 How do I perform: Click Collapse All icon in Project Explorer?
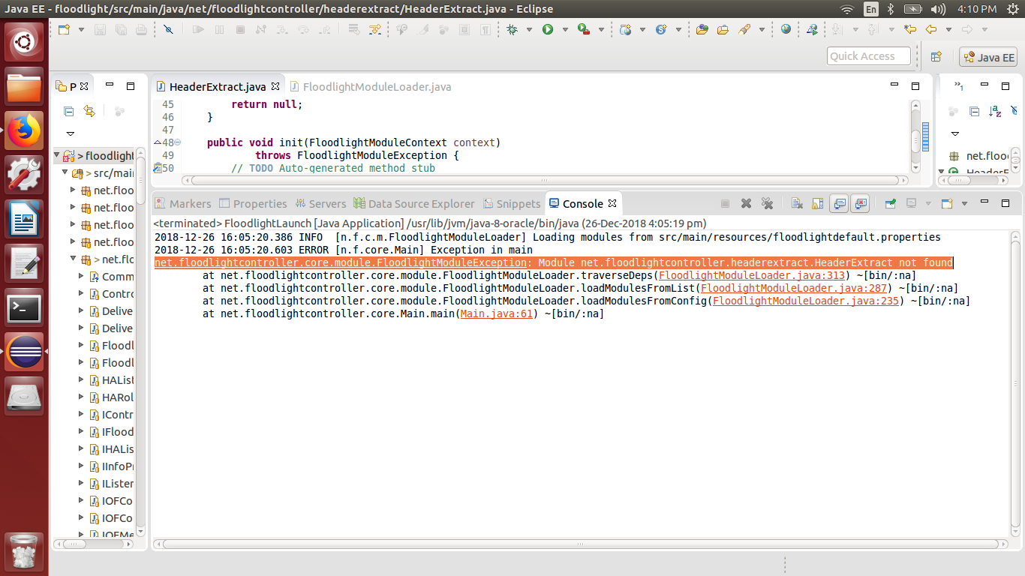(68, 111)
